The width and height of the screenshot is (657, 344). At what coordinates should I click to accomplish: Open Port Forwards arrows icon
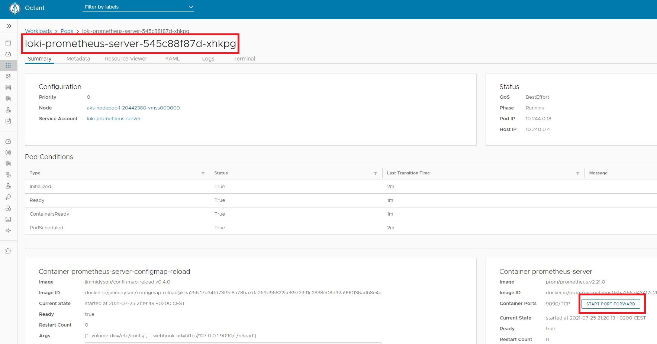pyautogui.click(x=8, y=230)
